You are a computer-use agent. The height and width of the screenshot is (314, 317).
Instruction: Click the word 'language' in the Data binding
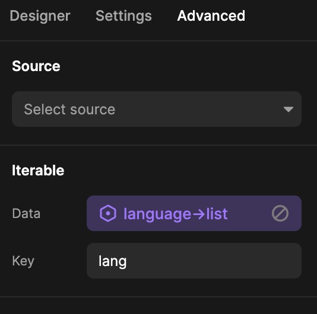pyautogui.click(x=157, y=214)
